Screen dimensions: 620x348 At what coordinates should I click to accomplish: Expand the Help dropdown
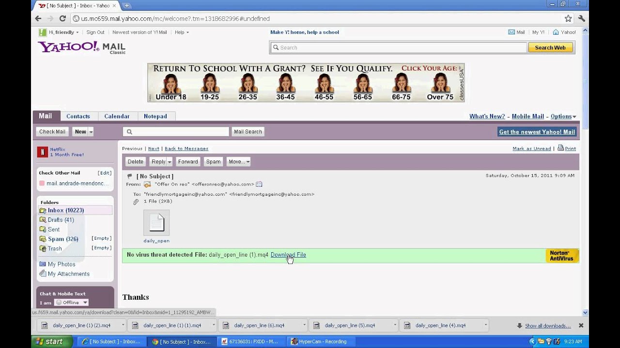187,32
